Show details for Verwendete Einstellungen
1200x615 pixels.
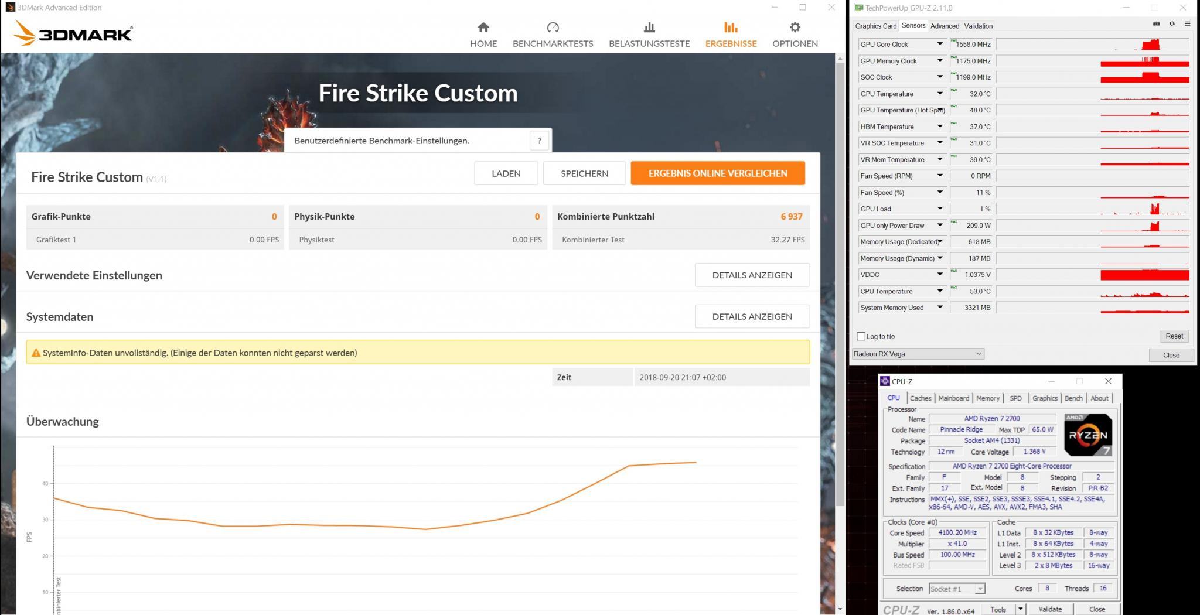pyautogui.click(x=752, y=275)
